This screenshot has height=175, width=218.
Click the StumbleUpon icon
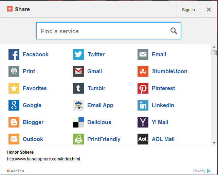[x=143, y=71]
